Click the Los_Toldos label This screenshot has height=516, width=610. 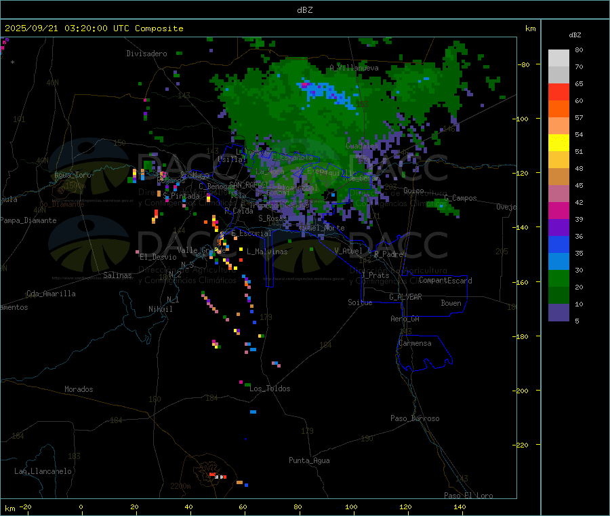tap(270, 389)
